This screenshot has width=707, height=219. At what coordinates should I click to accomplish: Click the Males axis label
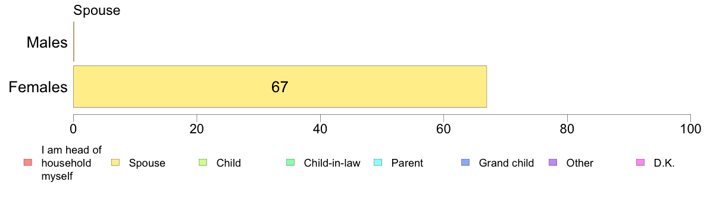coord(47,43)
